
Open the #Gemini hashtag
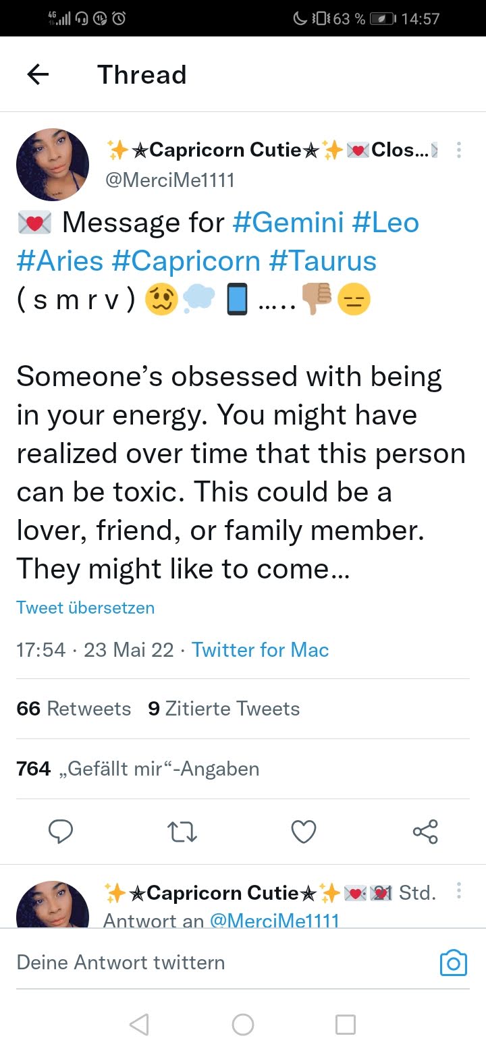[x=288, y=223]
